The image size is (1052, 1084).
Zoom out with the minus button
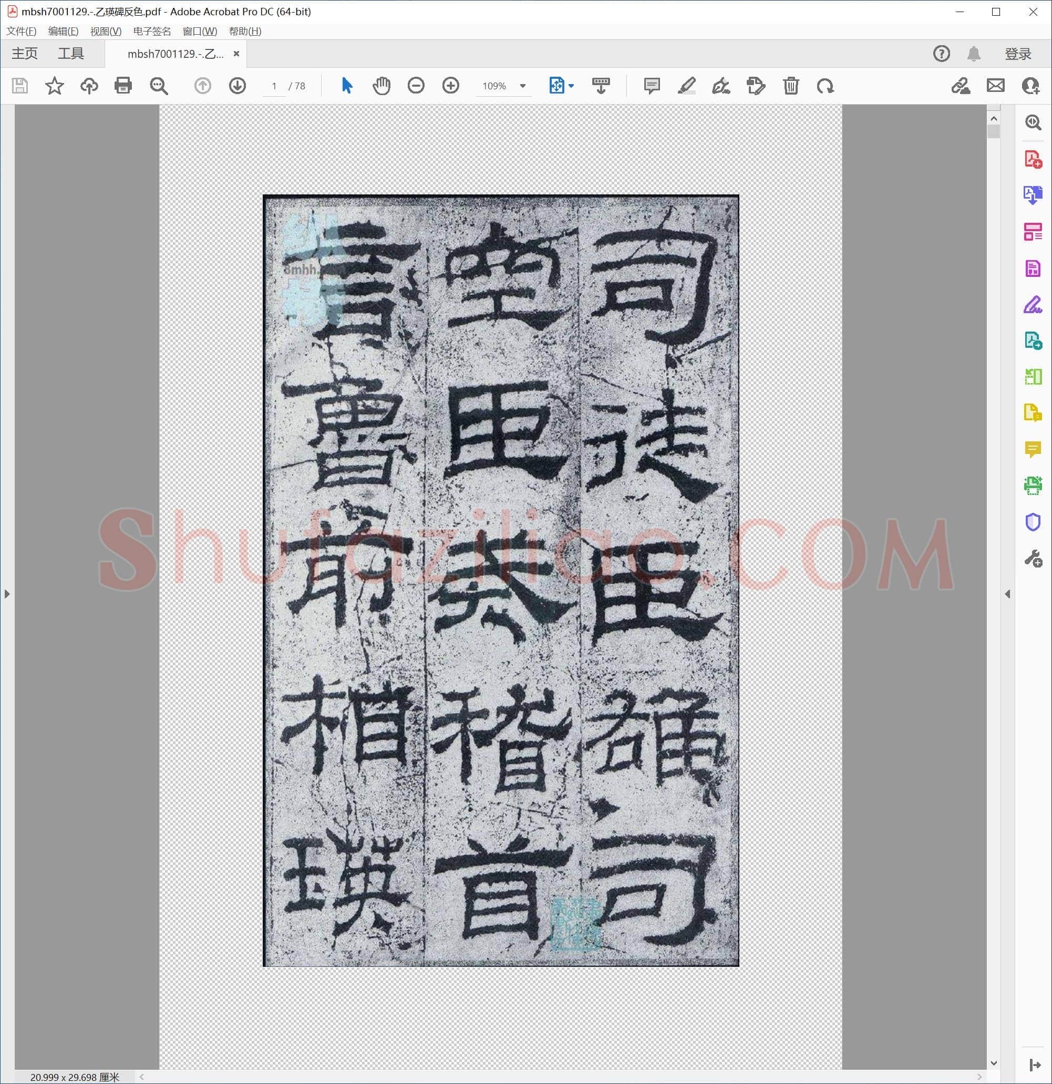click(416, 86)
